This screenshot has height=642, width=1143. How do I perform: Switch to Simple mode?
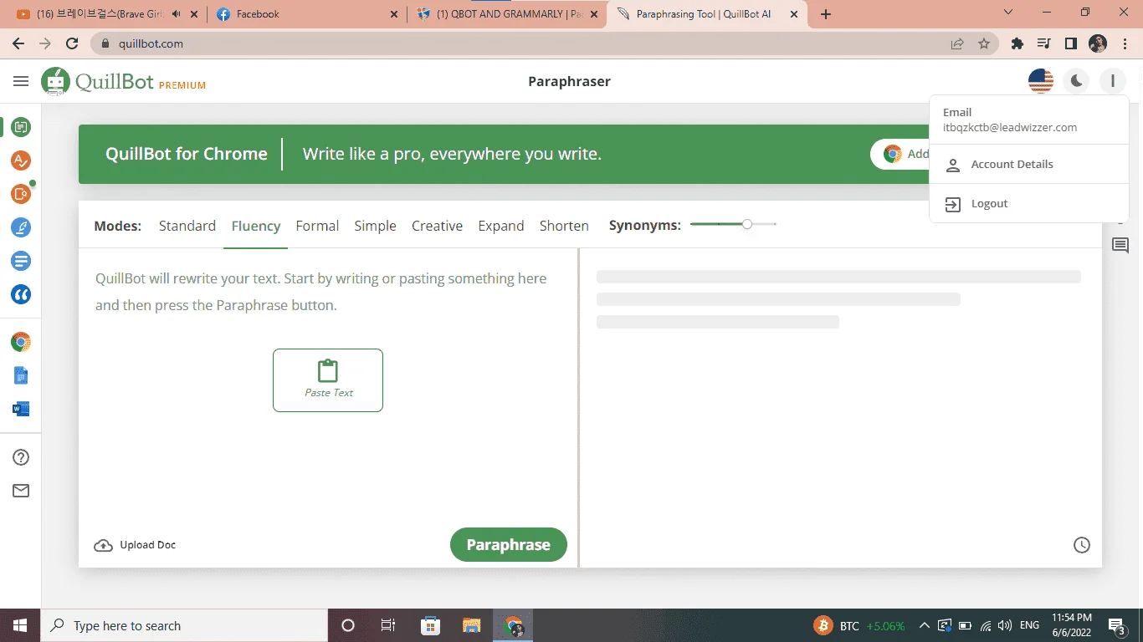375,226
